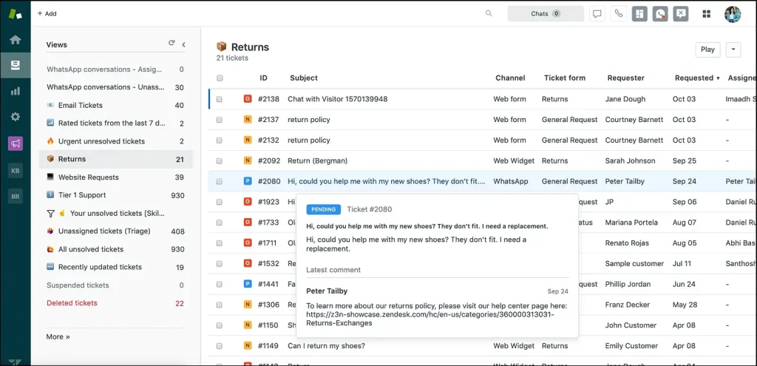Click requester name Sarah Johnson
The height and width of the screenshot is (366, 757).
pos(630,160)
